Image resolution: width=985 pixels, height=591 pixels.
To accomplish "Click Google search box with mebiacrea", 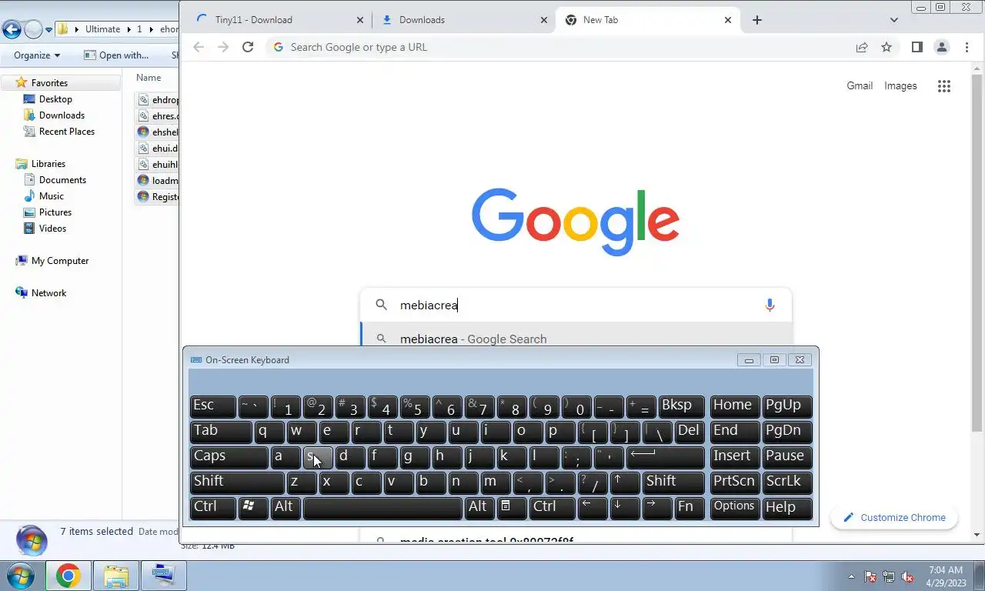I will (x=576, y=305).
